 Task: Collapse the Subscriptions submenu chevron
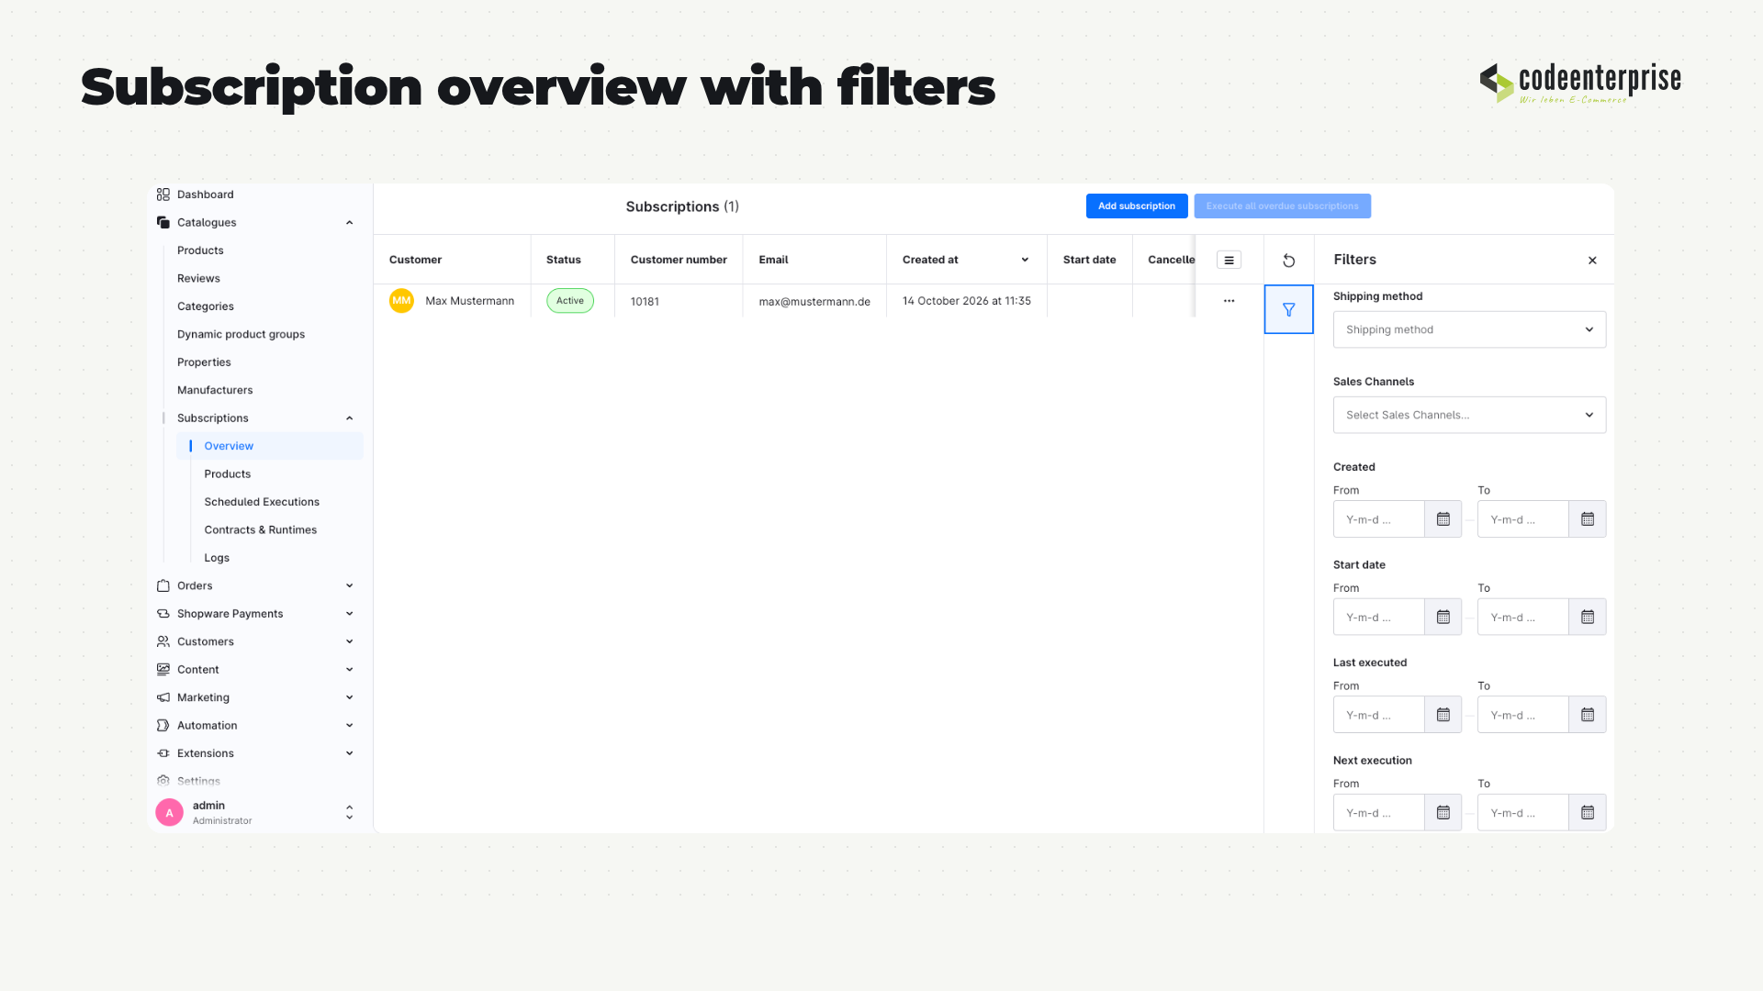[x=350, y=418]
